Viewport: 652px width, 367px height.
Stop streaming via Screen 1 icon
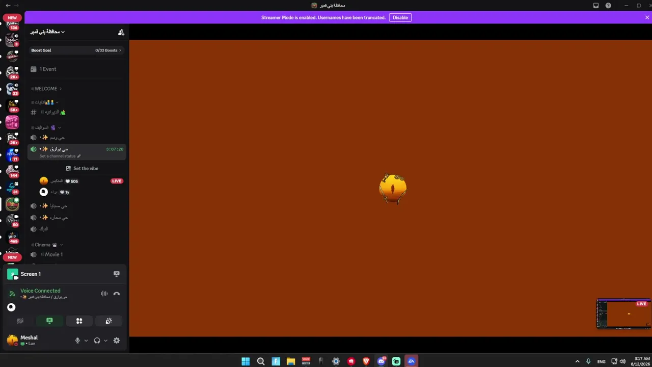[117, 274]
